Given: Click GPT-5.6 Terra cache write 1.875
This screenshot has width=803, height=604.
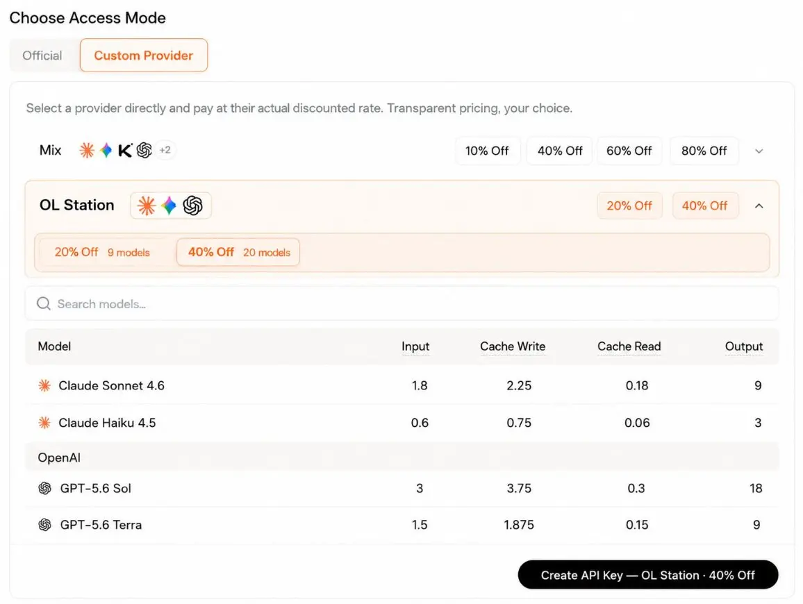Looking at the screenshot, I should tap(519, 525).
